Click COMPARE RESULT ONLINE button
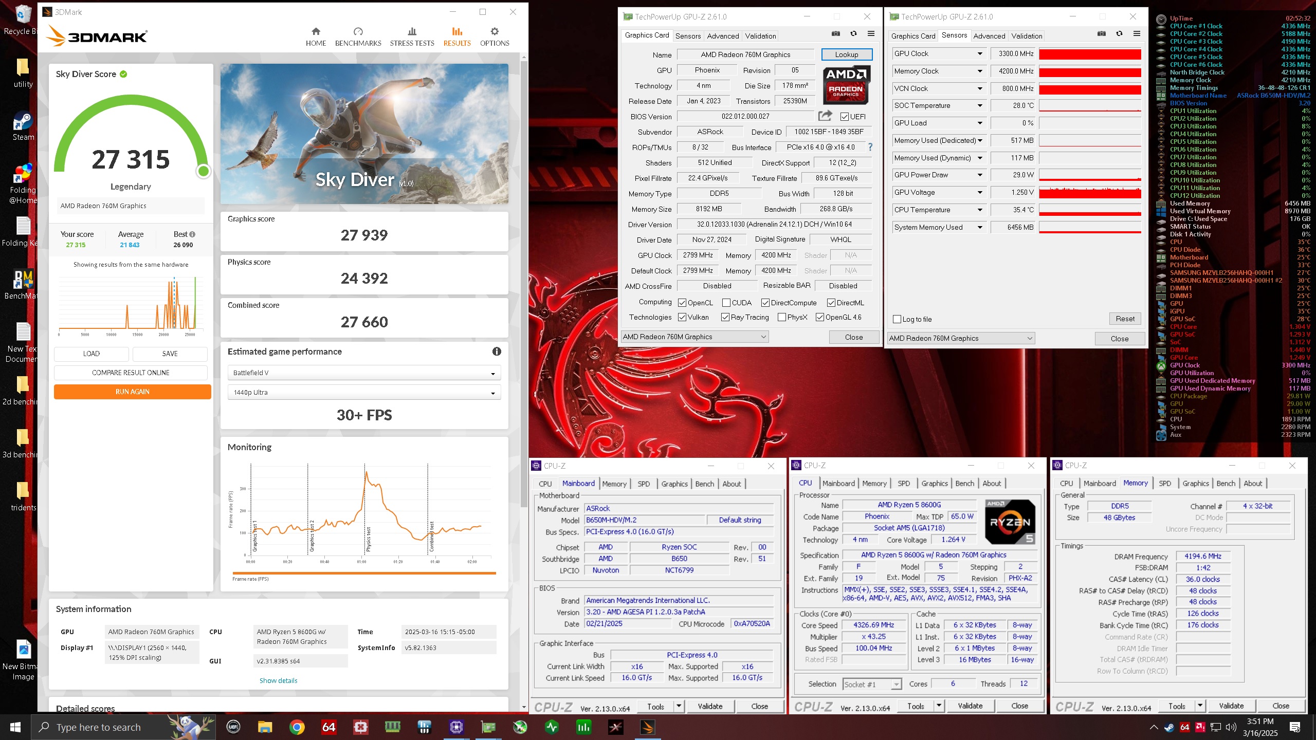Viewport: 1316px width, 740px height. point(131,373)
